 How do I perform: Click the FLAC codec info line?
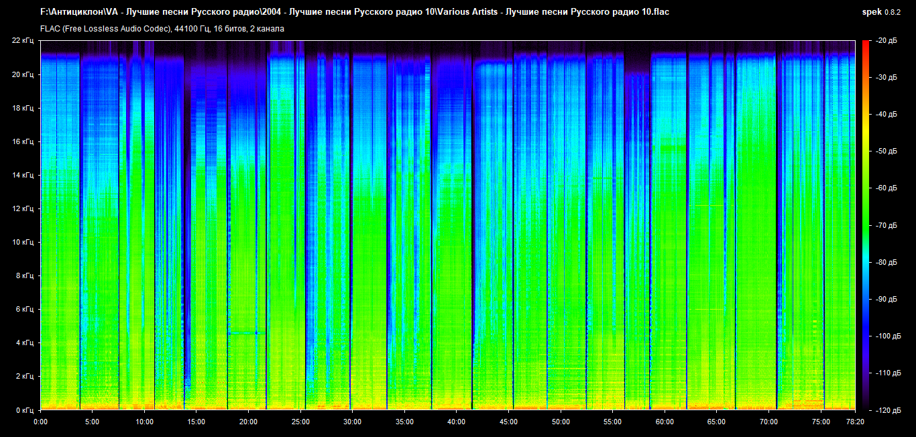(x=162, y=29)
